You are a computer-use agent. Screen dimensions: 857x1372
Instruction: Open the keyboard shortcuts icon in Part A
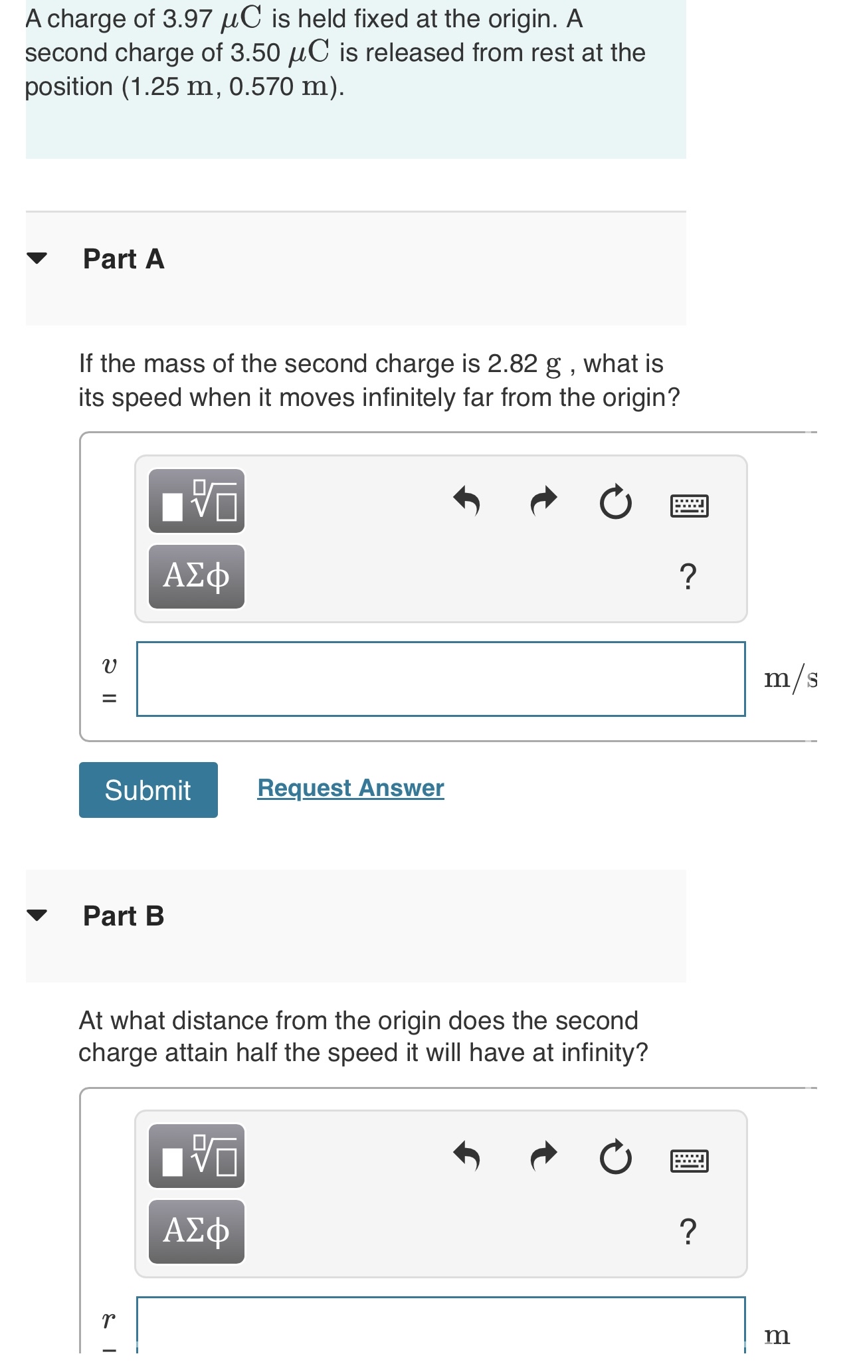pyautogui.click(x=689, y=505)
